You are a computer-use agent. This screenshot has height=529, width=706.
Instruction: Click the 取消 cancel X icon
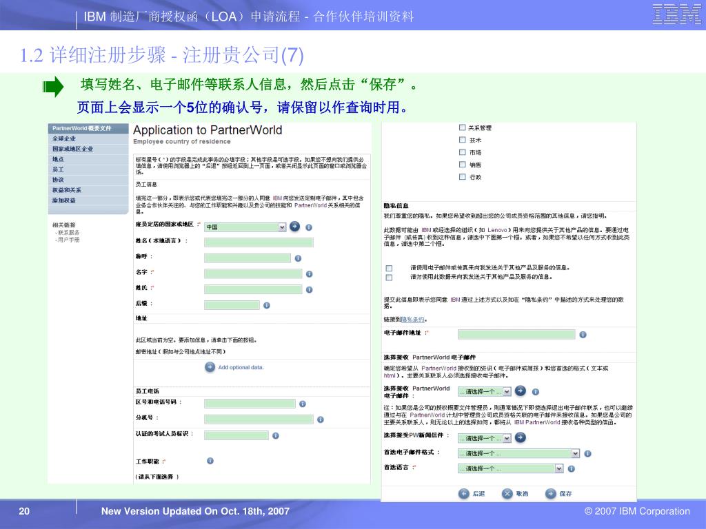(x=507, y=493)
